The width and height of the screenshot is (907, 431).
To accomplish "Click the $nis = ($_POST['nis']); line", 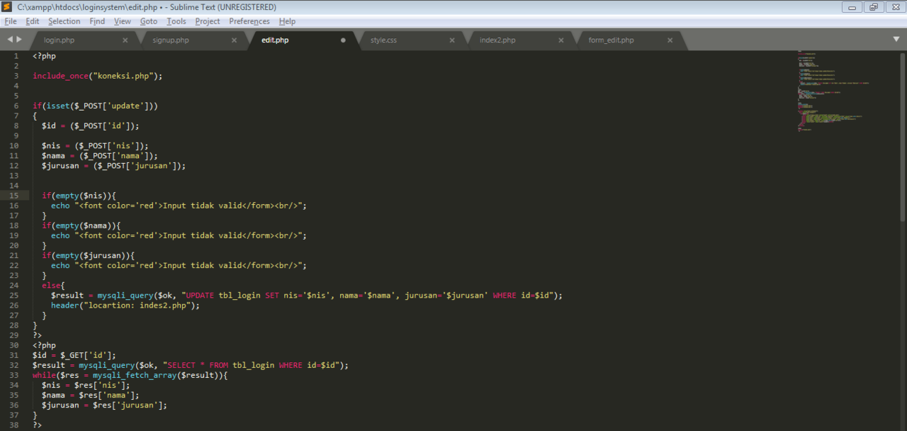I will pyautogui.click(x=95, y=145).
